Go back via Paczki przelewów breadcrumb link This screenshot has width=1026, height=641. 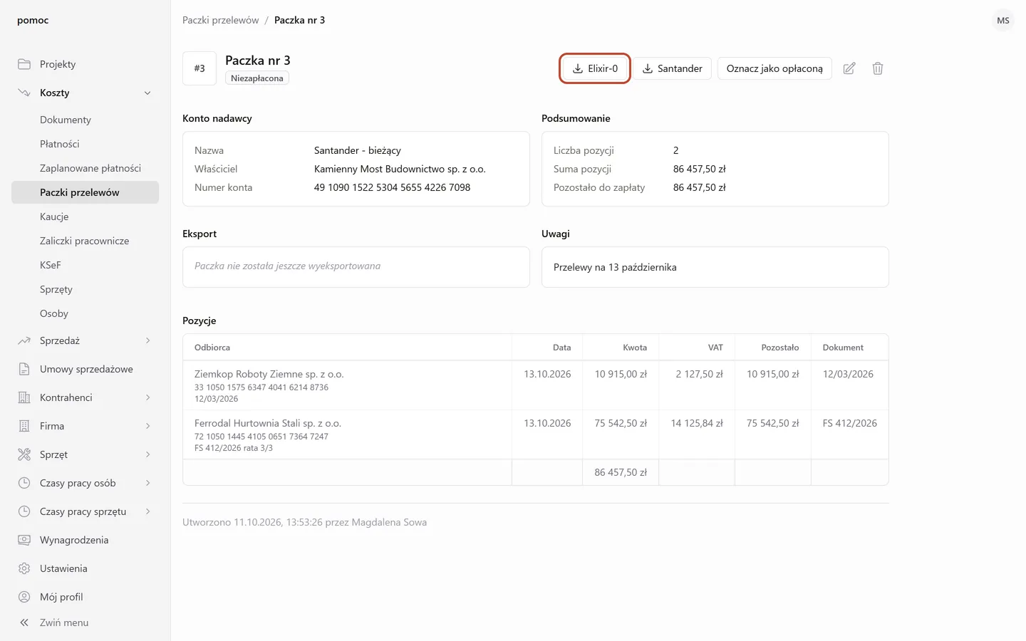pos(220,20)
